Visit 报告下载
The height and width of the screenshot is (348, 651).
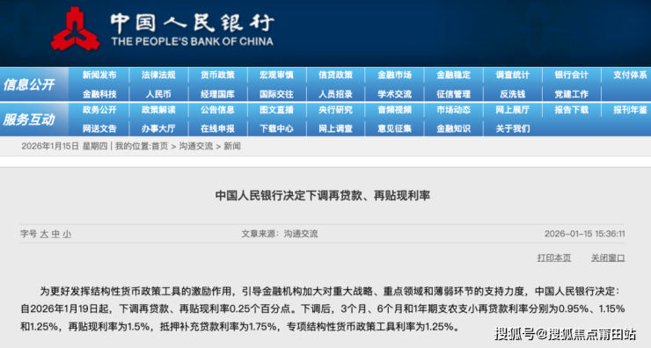click(571, 110)
